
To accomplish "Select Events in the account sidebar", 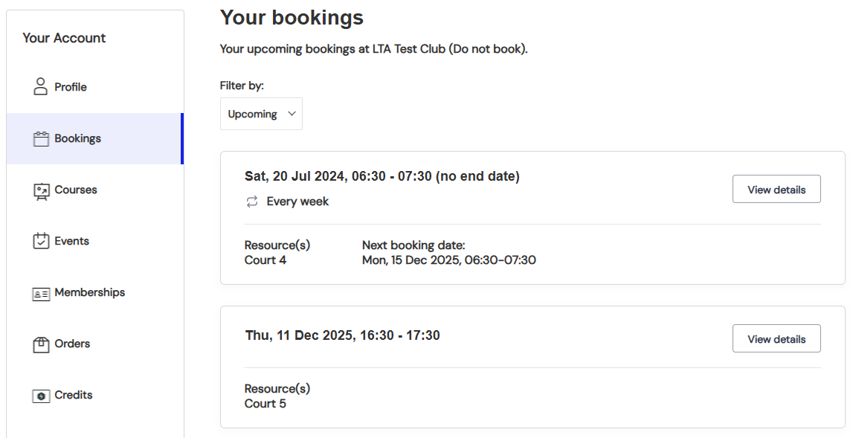I will click(x=72, y=241).
